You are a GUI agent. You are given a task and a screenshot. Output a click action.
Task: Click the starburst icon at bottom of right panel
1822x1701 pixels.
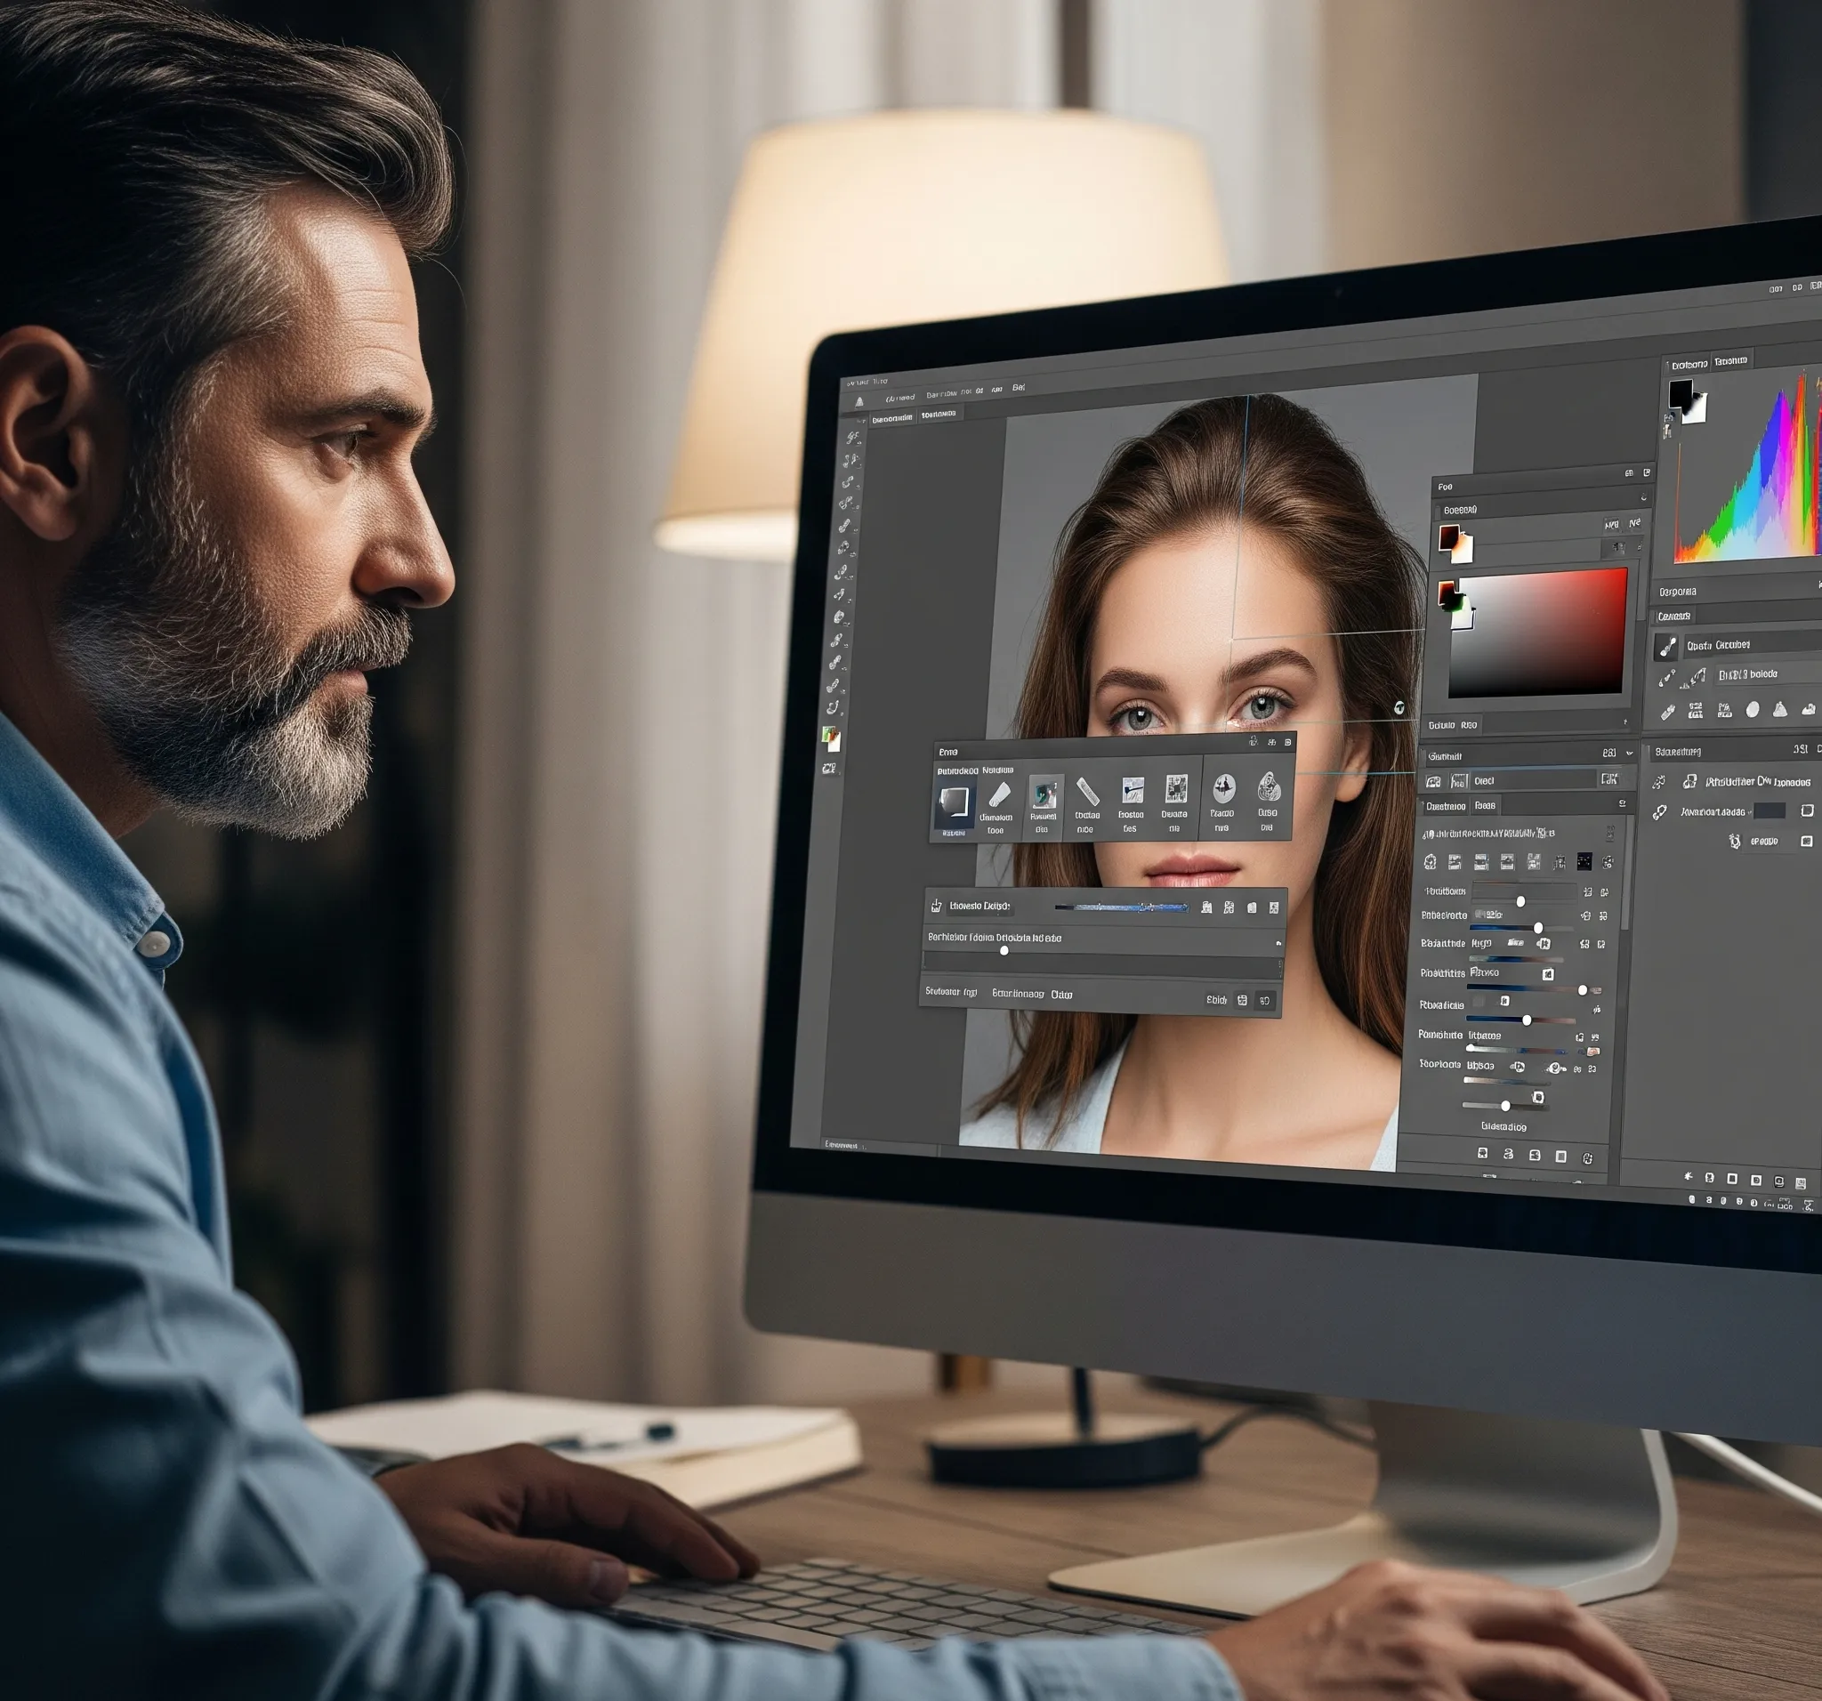click(x=1689, y=1176)
